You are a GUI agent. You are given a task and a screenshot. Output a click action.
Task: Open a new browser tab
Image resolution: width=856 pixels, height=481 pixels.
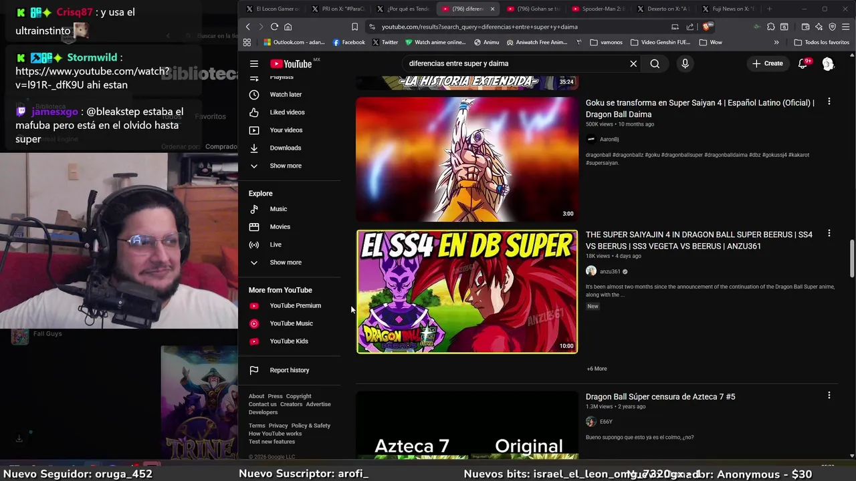tap(770, 9)
